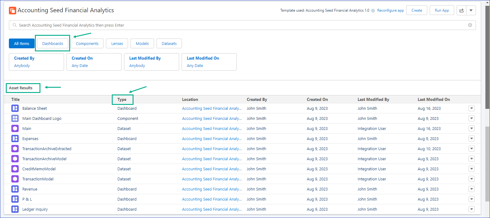Click the Expenses dashboard icon

click(15, 139)
